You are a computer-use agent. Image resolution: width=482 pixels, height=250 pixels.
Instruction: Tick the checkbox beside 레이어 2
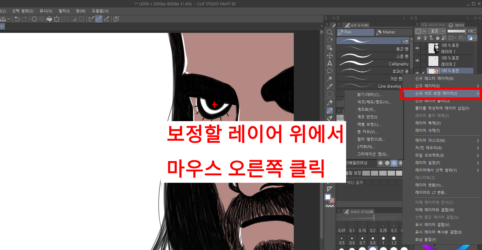point(423,61)
